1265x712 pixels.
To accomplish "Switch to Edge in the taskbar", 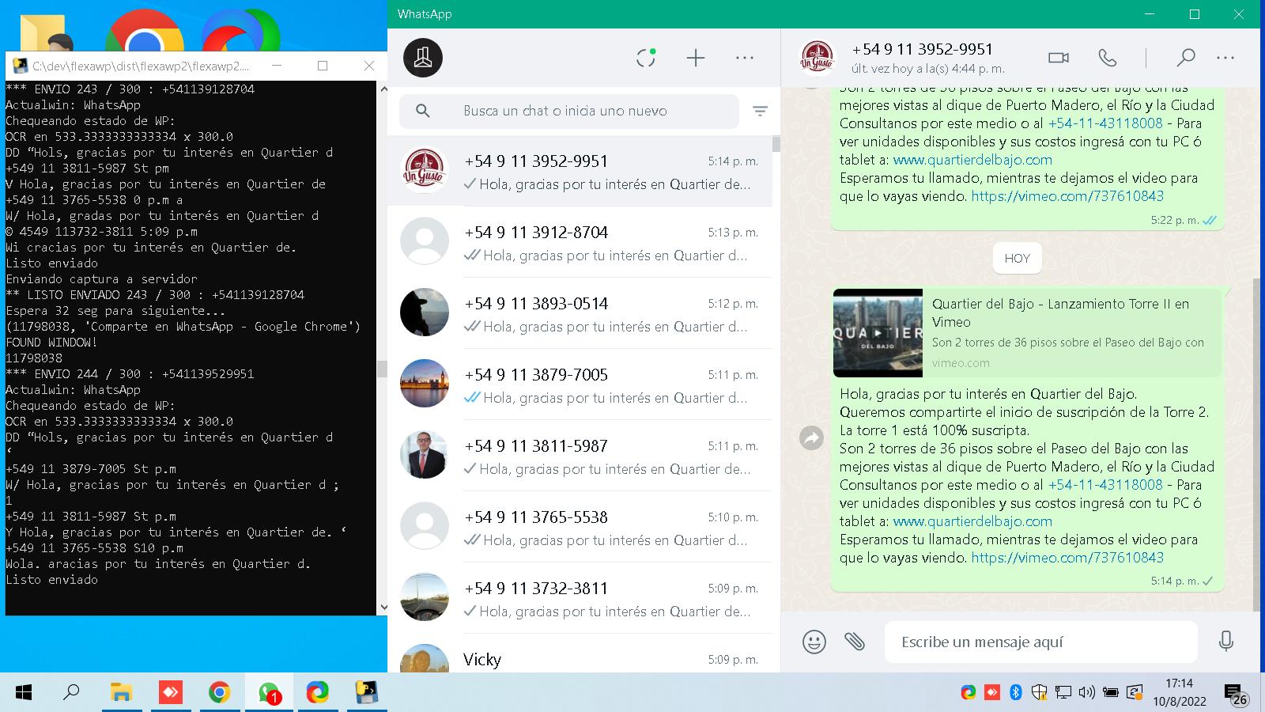I will [318, 693].
